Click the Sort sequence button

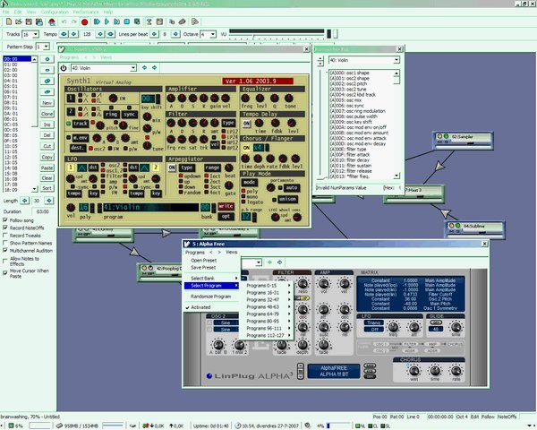click(x=47, y=188)
